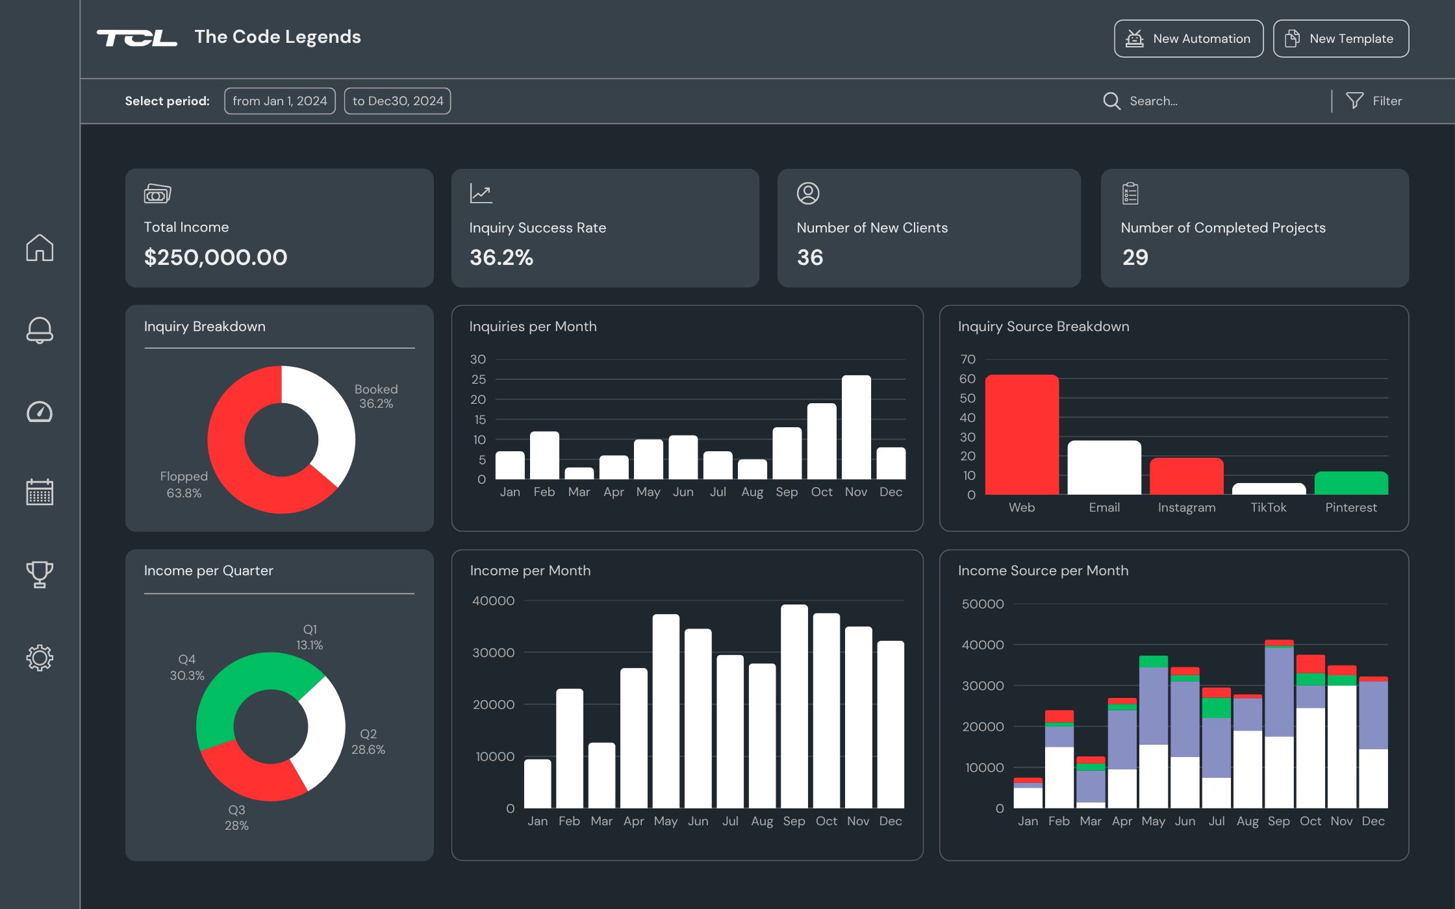Click the green Pinterest bar
This screenshot has width=1455, height=909.
1350,483
